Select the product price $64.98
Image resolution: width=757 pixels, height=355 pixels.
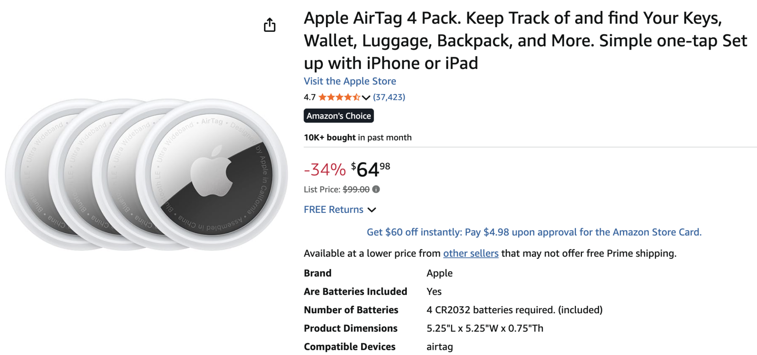pos(370,169)
